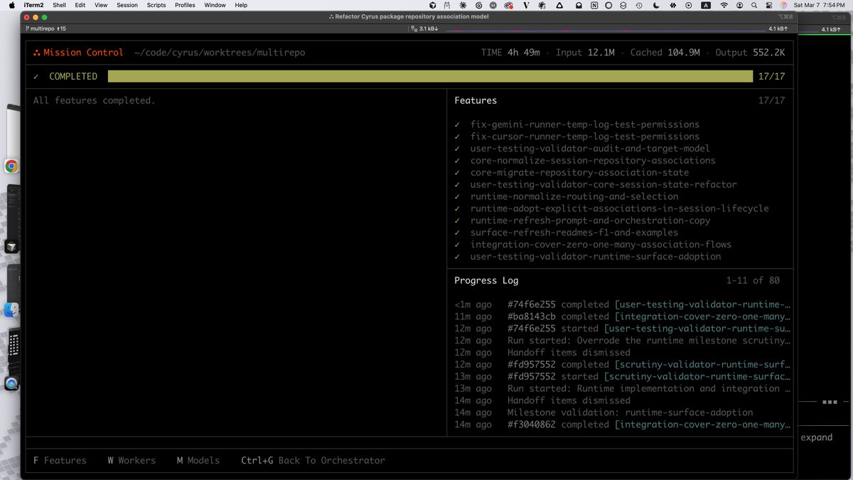Click expand in the background right window
This screenshot has width=853, height=480.
[x=817, y=437]
